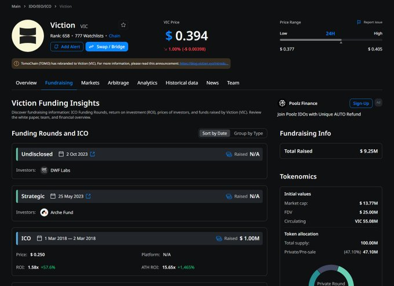Screen dimensions: 394x286
Task: Open external link icon beside 25 May 2023
Action: click(x=88, y=196)
